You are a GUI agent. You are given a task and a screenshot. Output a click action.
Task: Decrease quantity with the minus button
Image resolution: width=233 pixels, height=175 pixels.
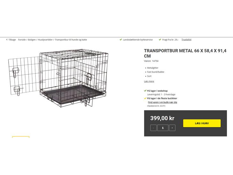154,128
